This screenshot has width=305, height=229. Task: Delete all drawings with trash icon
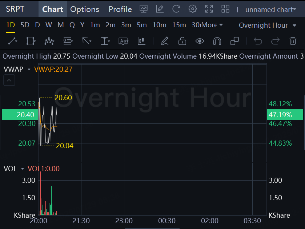pyautogui.click(x=293, y=41)
